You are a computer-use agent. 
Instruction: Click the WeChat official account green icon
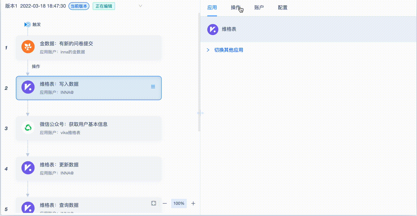[x=28, y=128]
